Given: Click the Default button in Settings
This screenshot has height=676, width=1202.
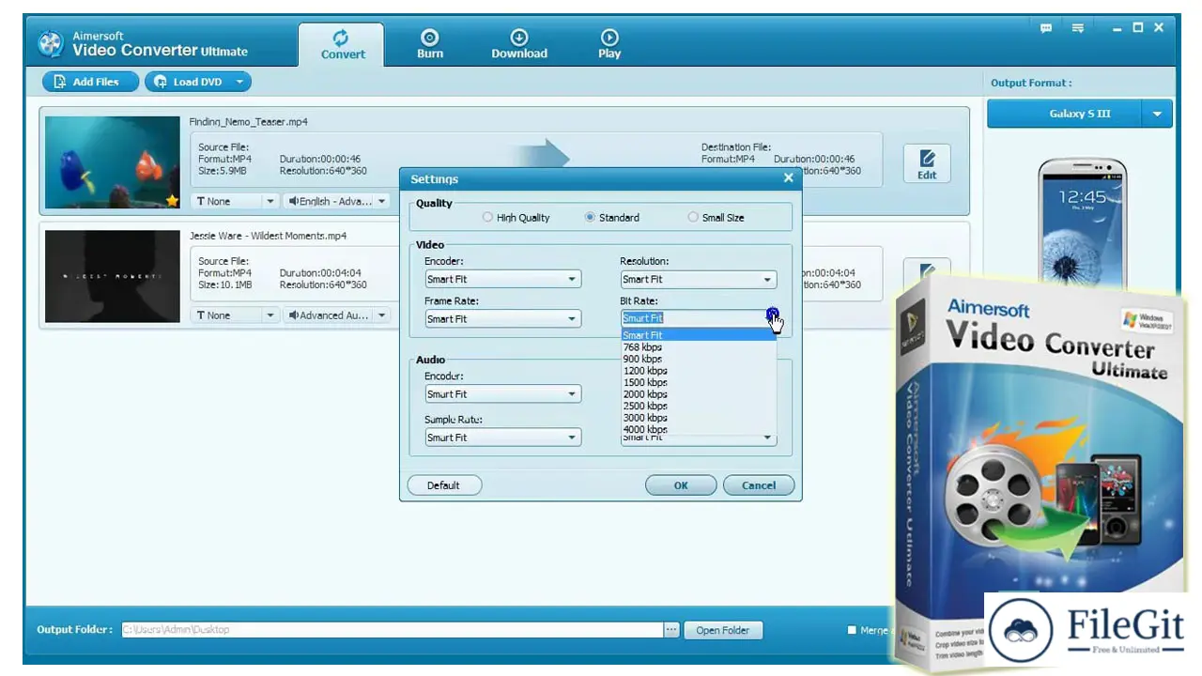Looking at the screenshot, I should tap(443, 485).
